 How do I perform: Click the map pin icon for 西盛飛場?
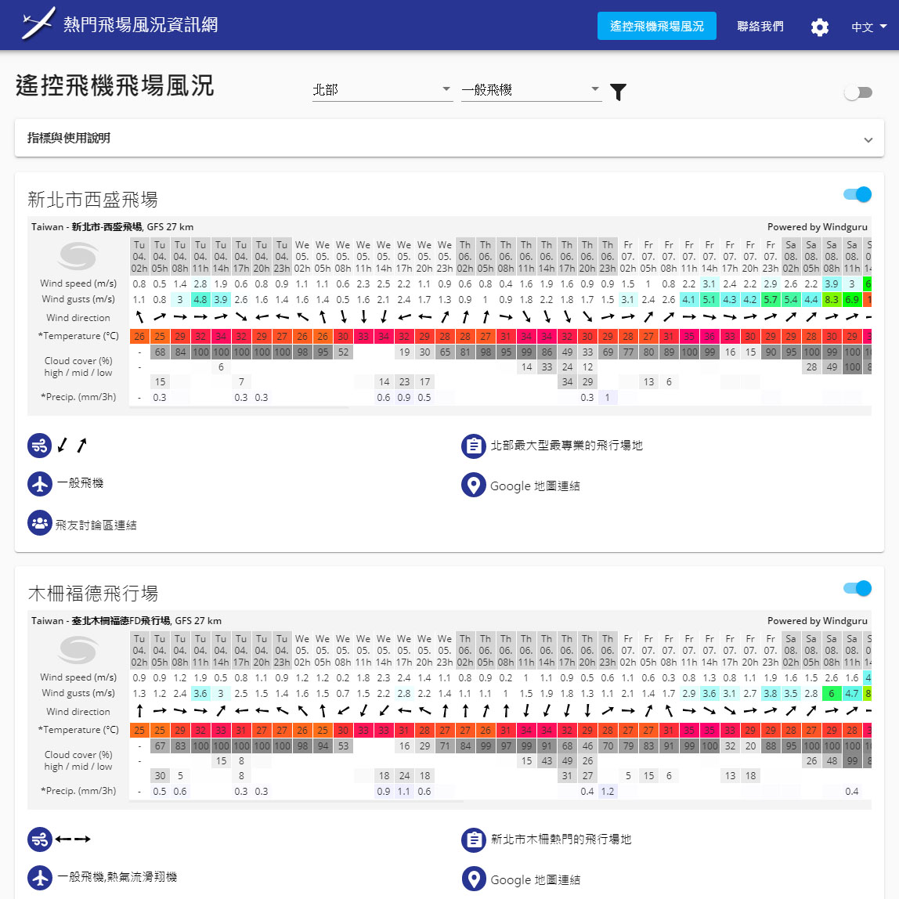473,486
